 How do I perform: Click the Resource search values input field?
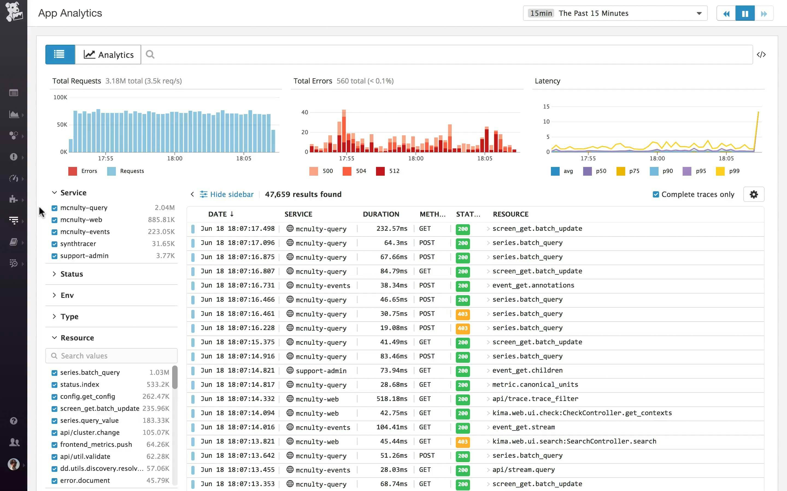pyautogui.click(x=111, y=355)
